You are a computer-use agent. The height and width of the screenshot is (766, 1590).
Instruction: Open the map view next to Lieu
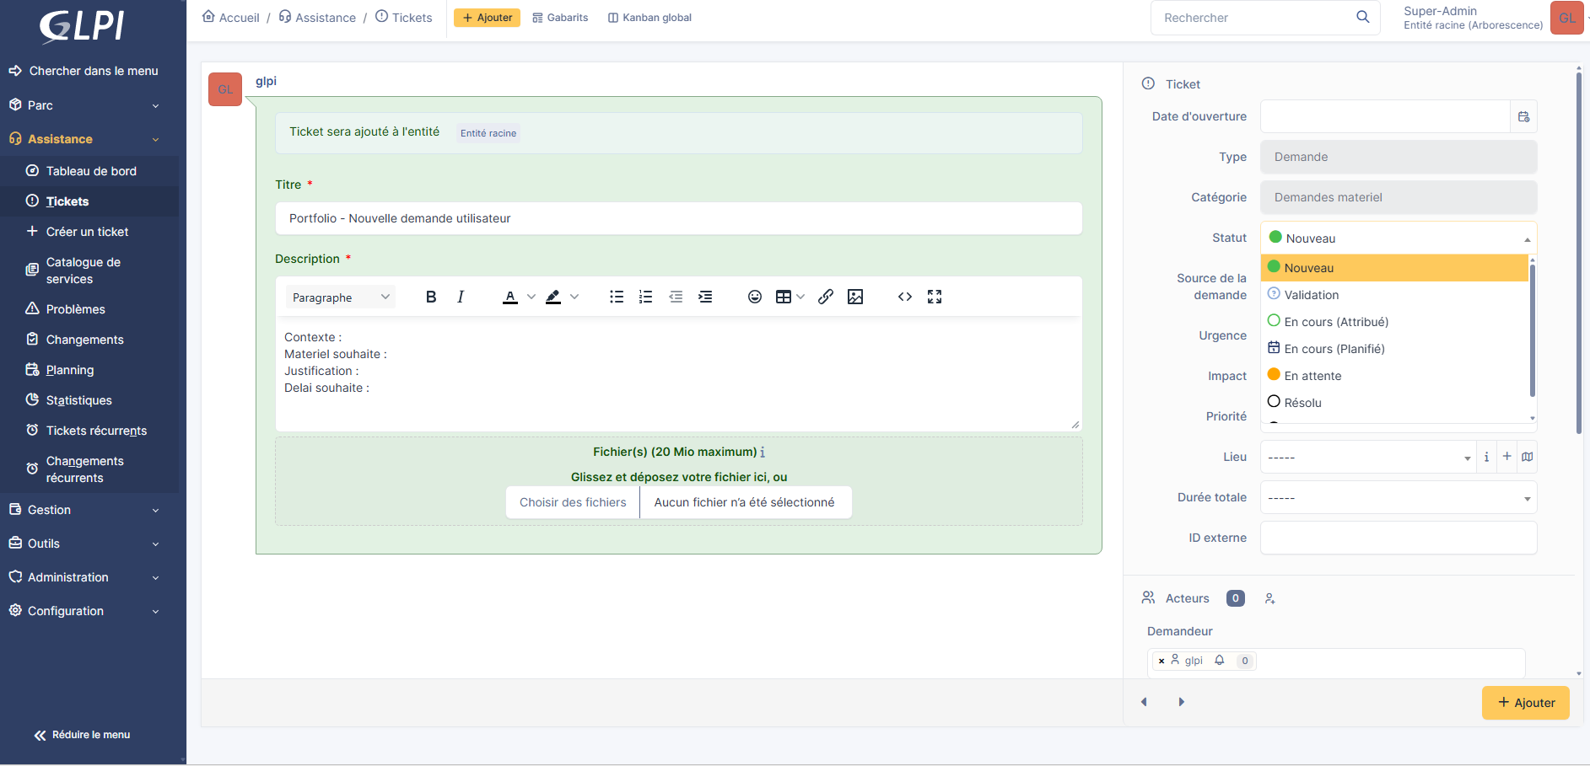point(1528,456)
